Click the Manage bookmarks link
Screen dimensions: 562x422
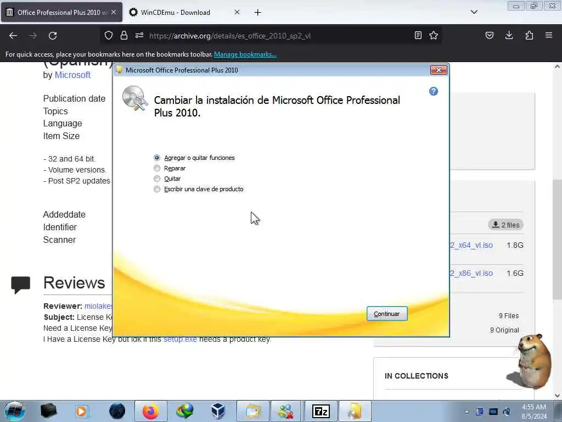[245, 54]
